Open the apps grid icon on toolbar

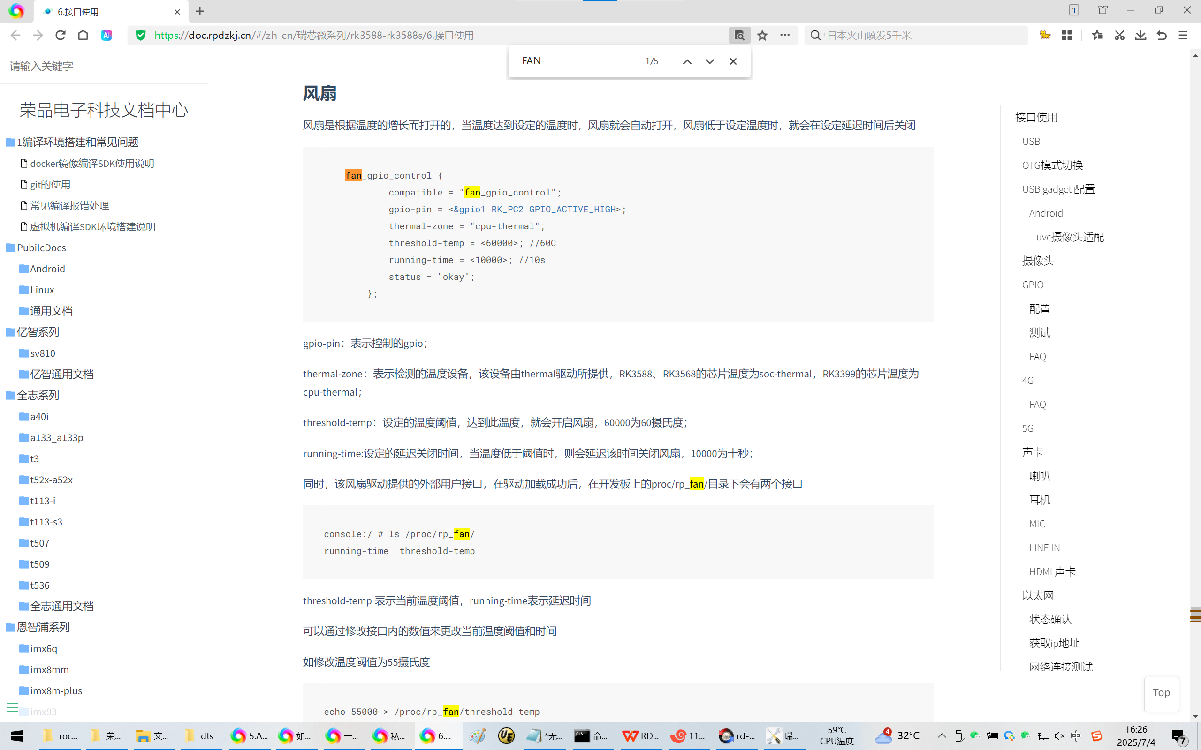tap(1067, 35)
